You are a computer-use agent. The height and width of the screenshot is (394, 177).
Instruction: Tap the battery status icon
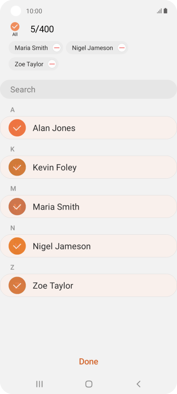point(166,11)
